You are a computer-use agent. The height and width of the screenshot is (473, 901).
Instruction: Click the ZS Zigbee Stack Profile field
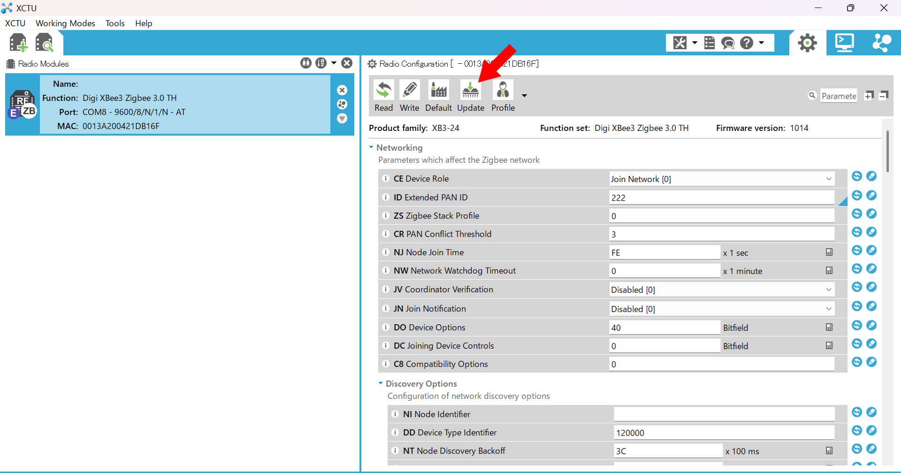(x=722, y=216)
